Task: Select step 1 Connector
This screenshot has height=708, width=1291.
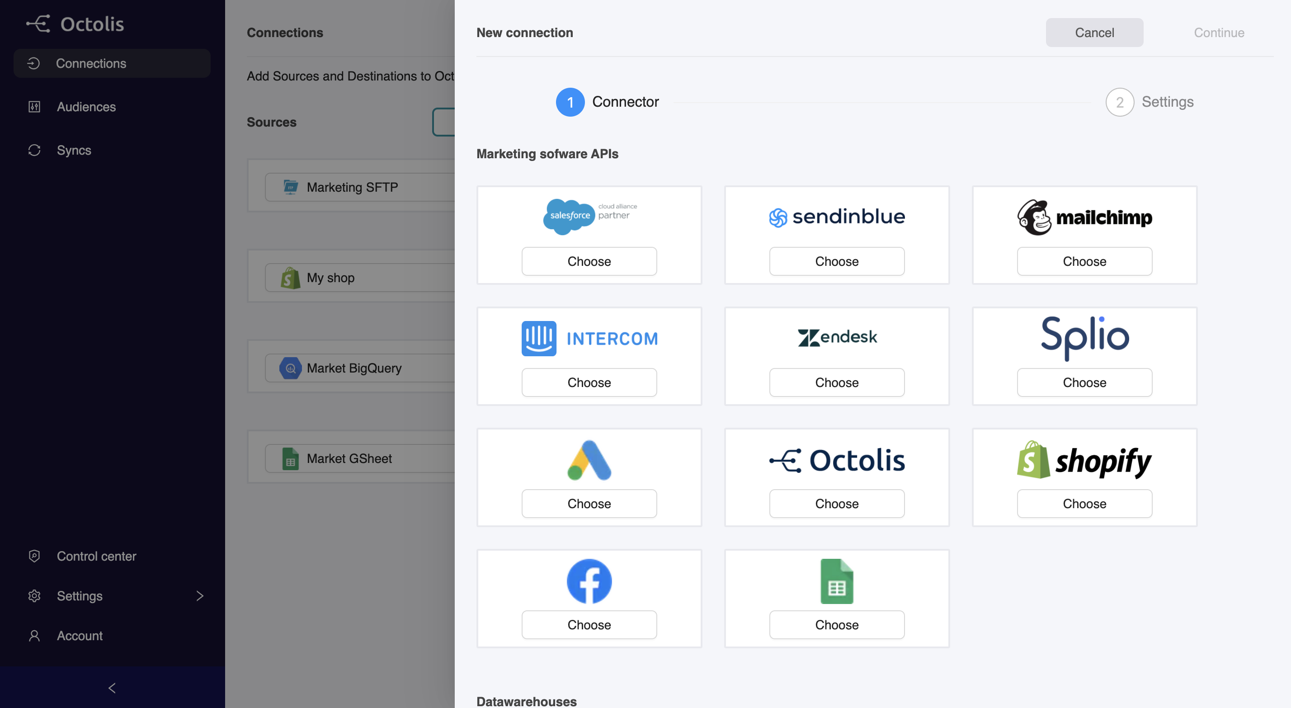Action: coord(608,102)
